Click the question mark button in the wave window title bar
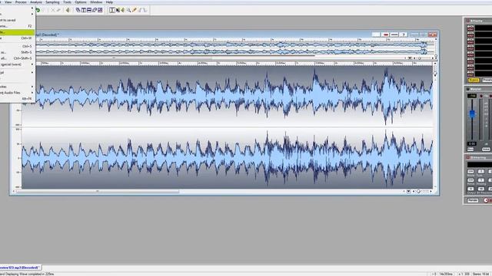Screen dimensions: 492x276 click(404, 34)
